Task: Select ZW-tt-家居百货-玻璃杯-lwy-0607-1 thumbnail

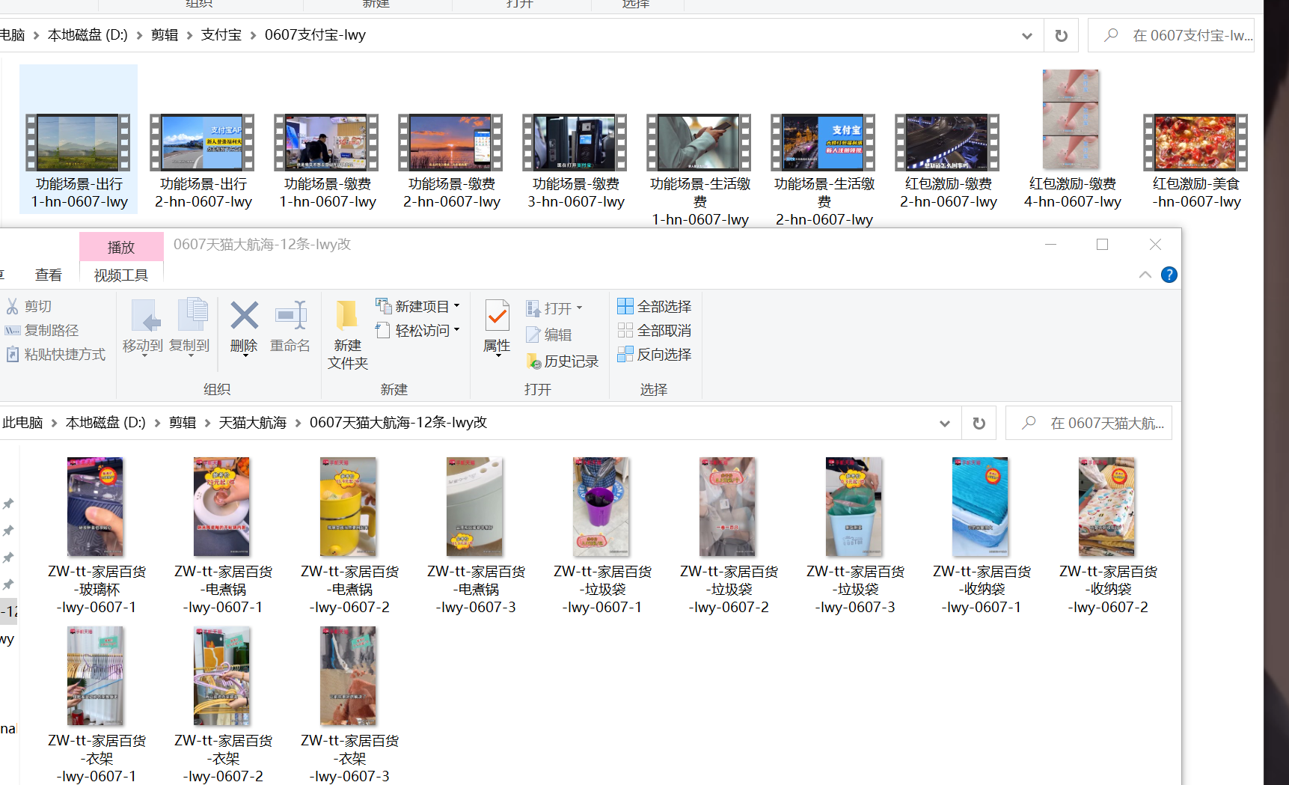Action: coord(96,507)
